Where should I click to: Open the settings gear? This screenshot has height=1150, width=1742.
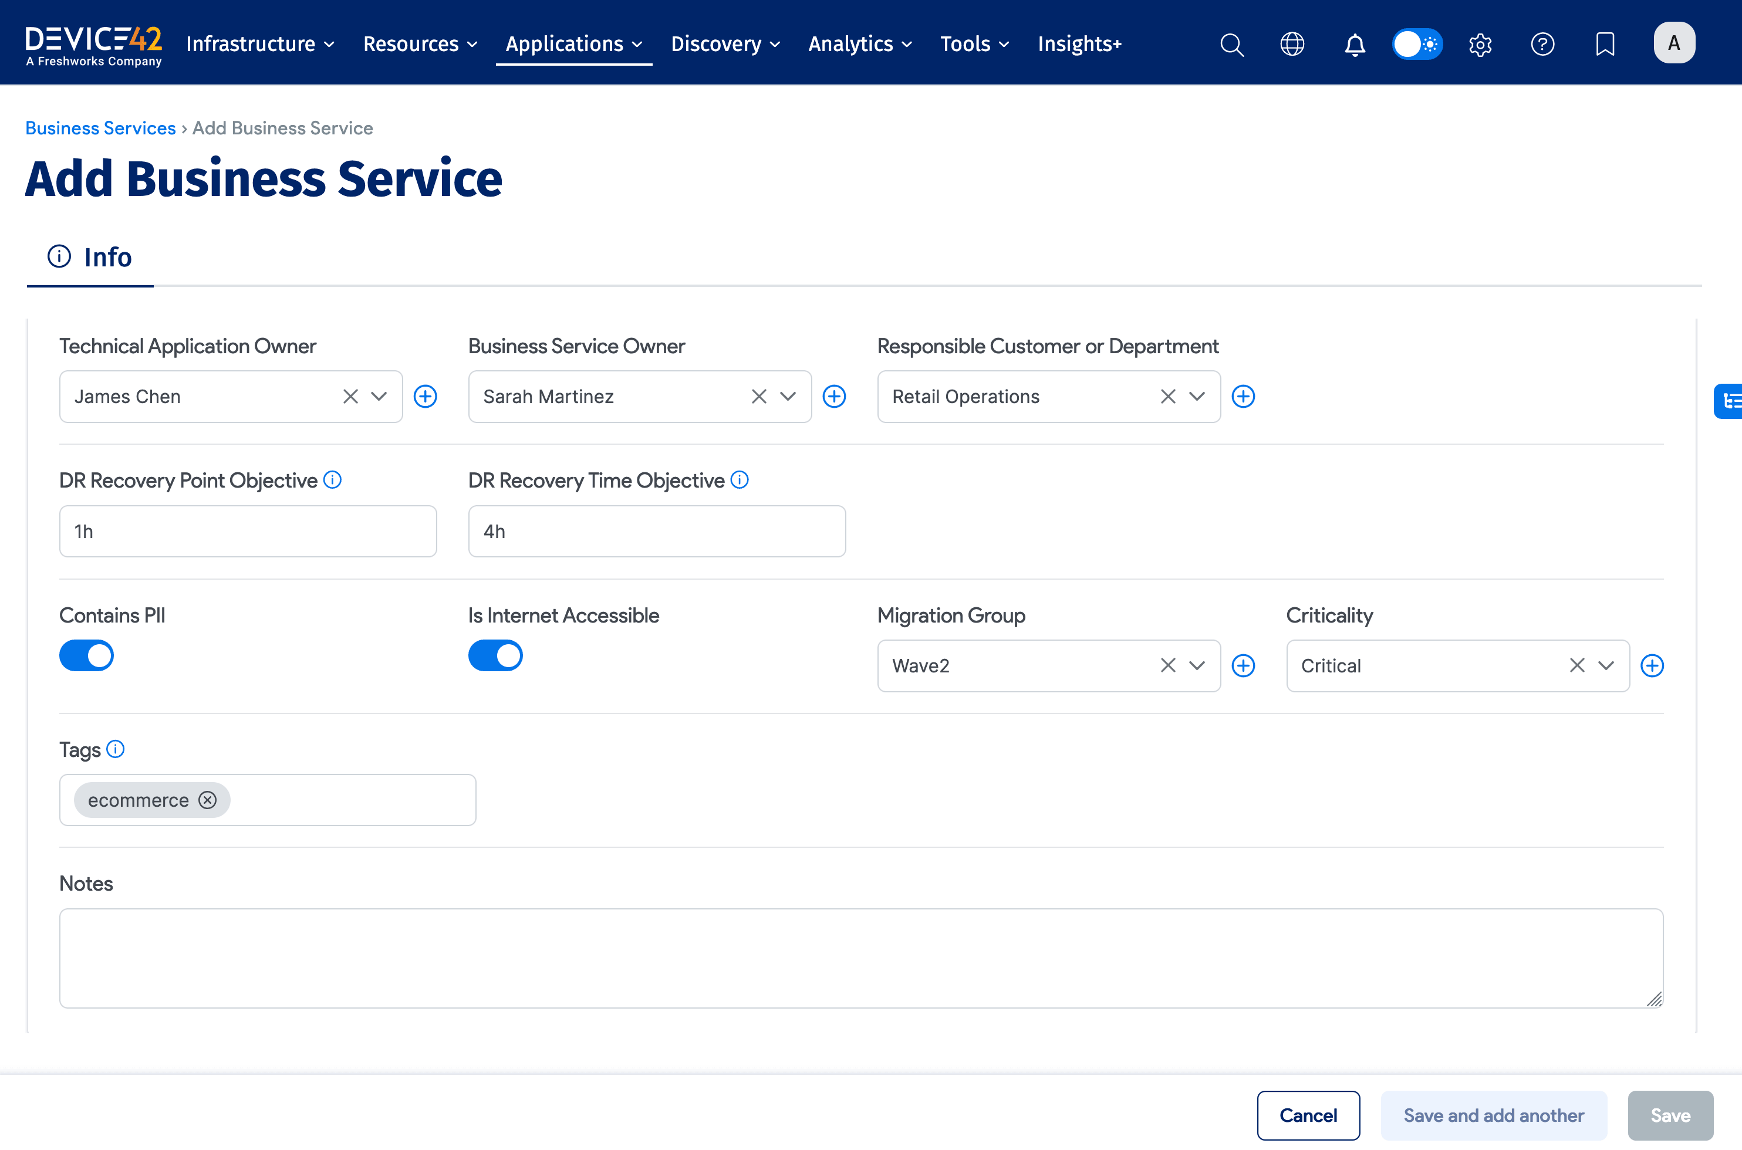1480,44
